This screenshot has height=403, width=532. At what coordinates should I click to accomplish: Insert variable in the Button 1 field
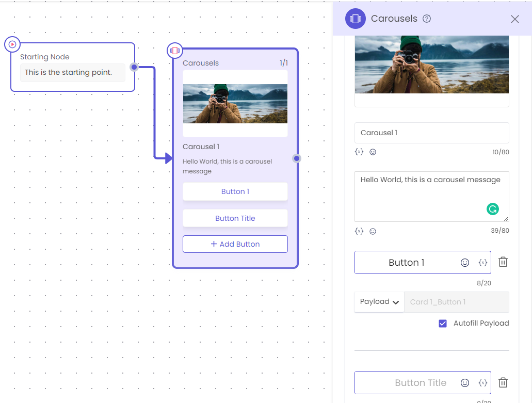tap(483, 263)
